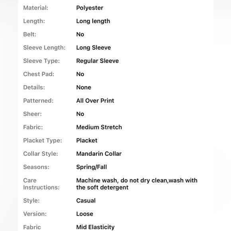Click the No value beside Belt
This screenshot has height=231, width=231.
click(x=80, y=35)
